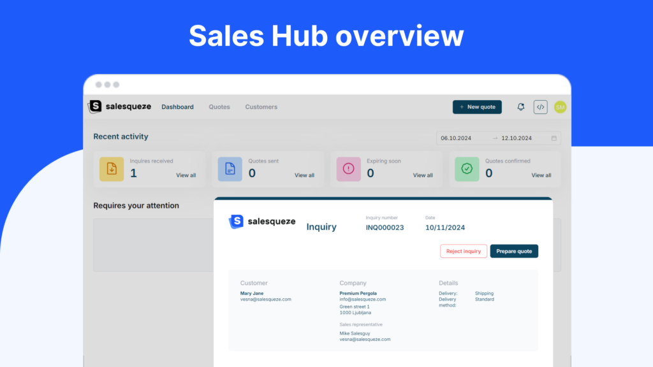
Task: Set the end date 12.10.2024
Action: [517, 138]
